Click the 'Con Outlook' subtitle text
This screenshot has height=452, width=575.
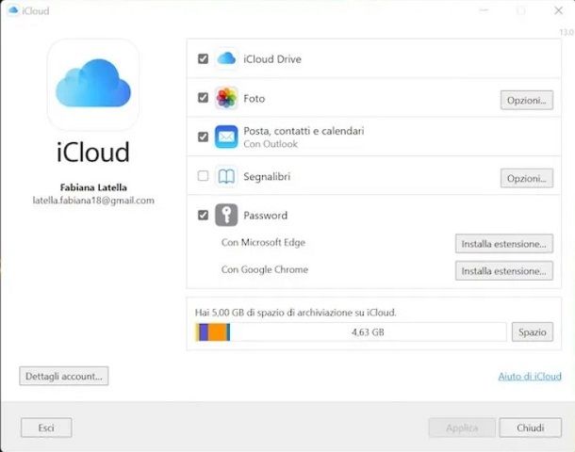pyautogui.click(x=271, y=144)
